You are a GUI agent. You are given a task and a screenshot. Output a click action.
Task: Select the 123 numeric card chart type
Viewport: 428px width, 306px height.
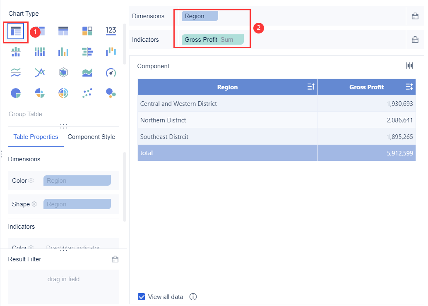tap(111, 31)
